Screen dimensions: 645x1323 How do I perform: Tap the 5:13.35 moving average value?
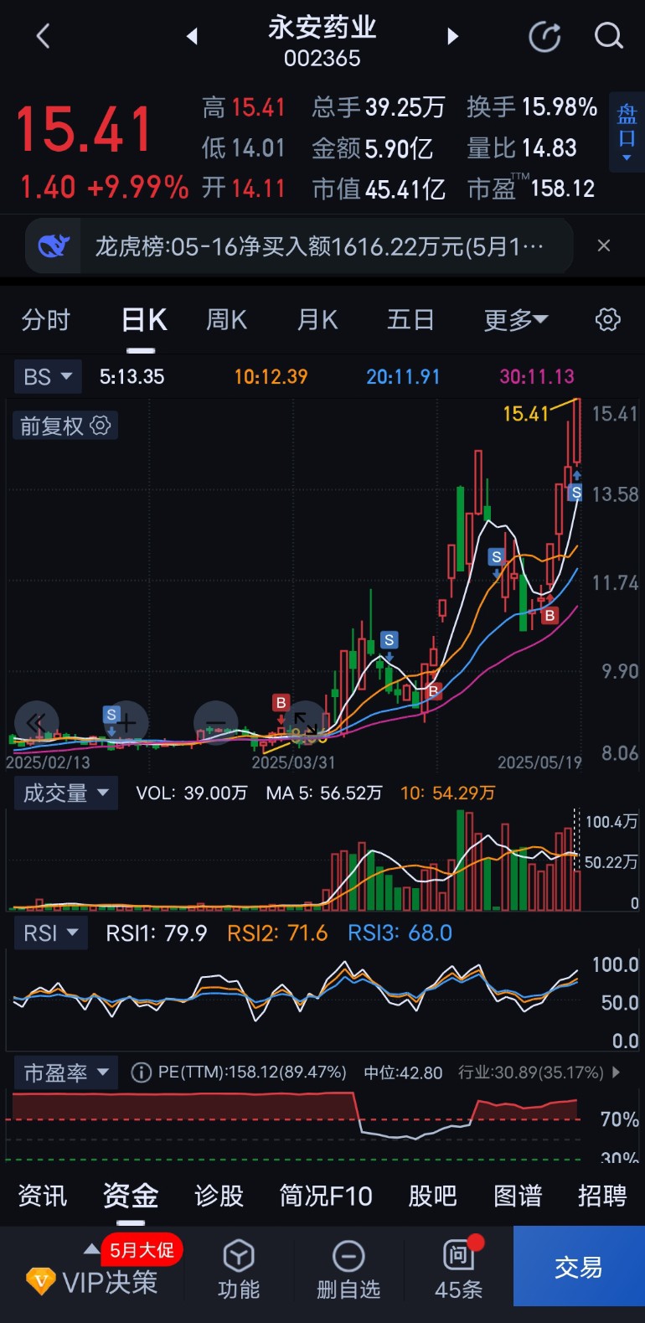(132, 377)
